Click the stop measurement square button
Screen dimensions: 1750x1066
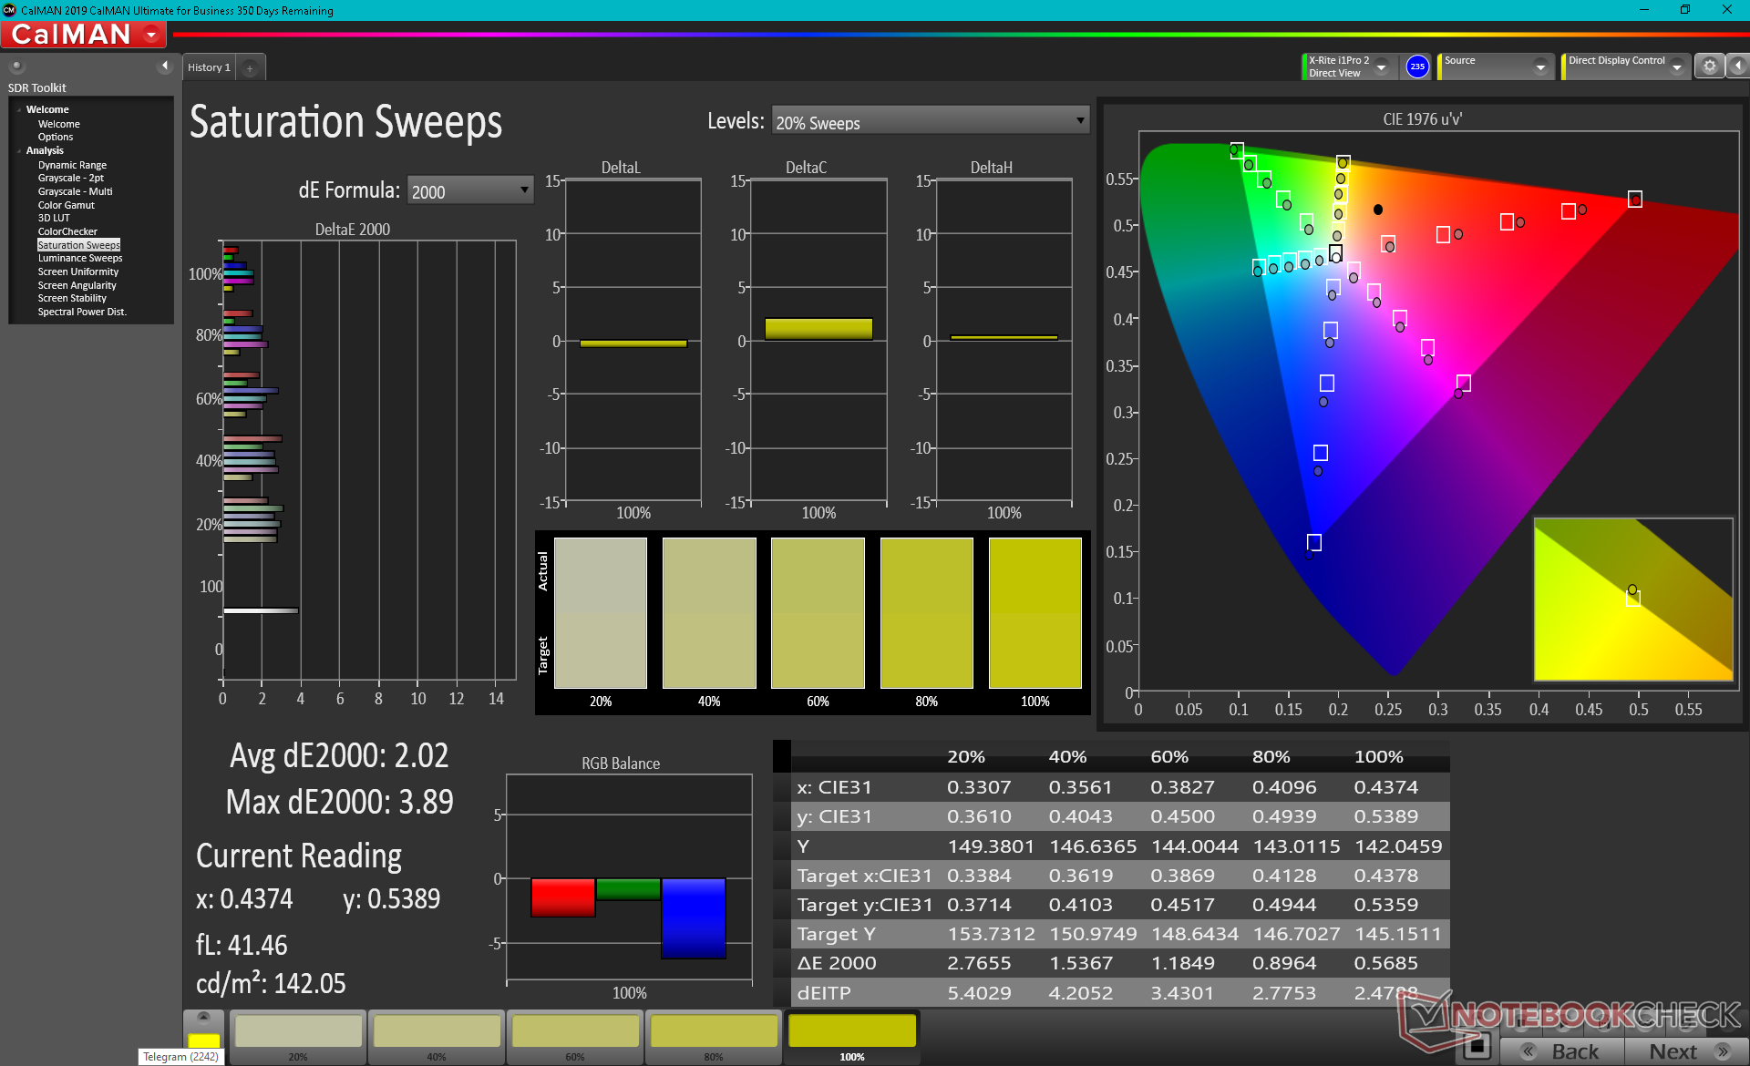click(1477, 1046)
